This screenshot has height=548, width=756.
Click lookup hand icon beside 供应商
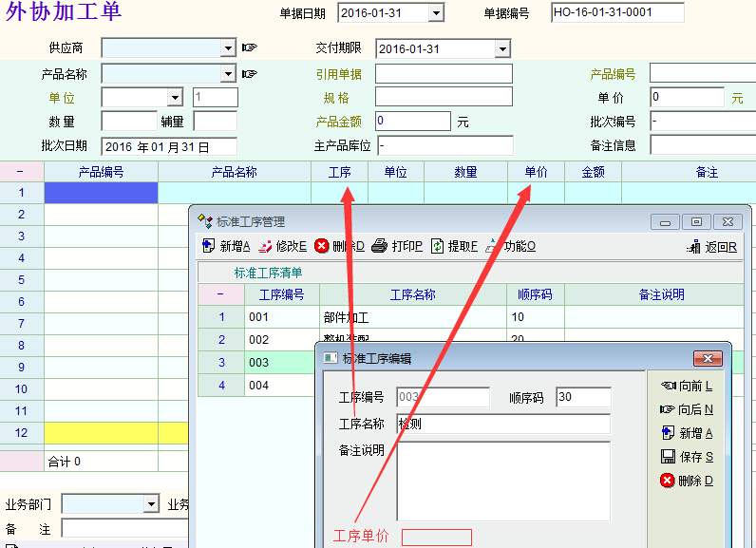pyautogui.click(x=250, y=47)
